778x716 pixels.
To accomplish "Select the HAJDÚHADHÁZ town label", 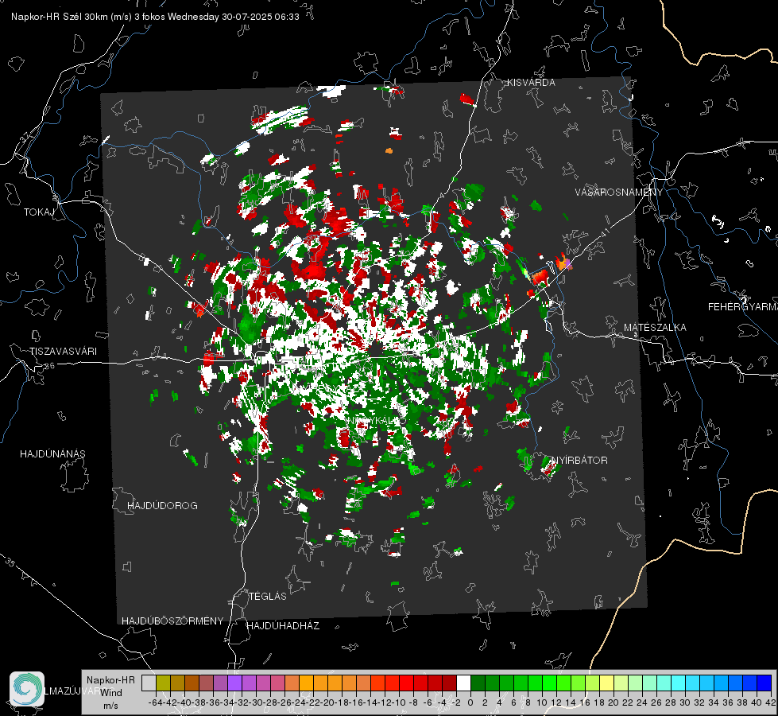I will tap(283, 626).
